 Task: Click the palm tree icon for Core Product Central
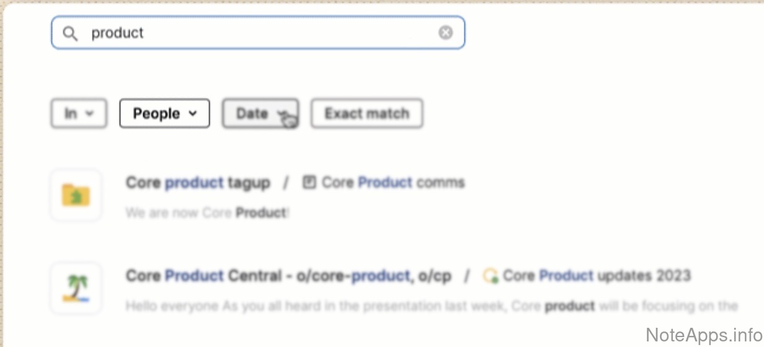pos(76,288)
